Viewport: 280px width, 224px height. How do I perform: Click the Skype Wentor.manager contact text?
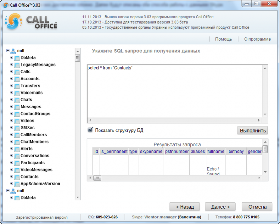click(x=167, y=217)
